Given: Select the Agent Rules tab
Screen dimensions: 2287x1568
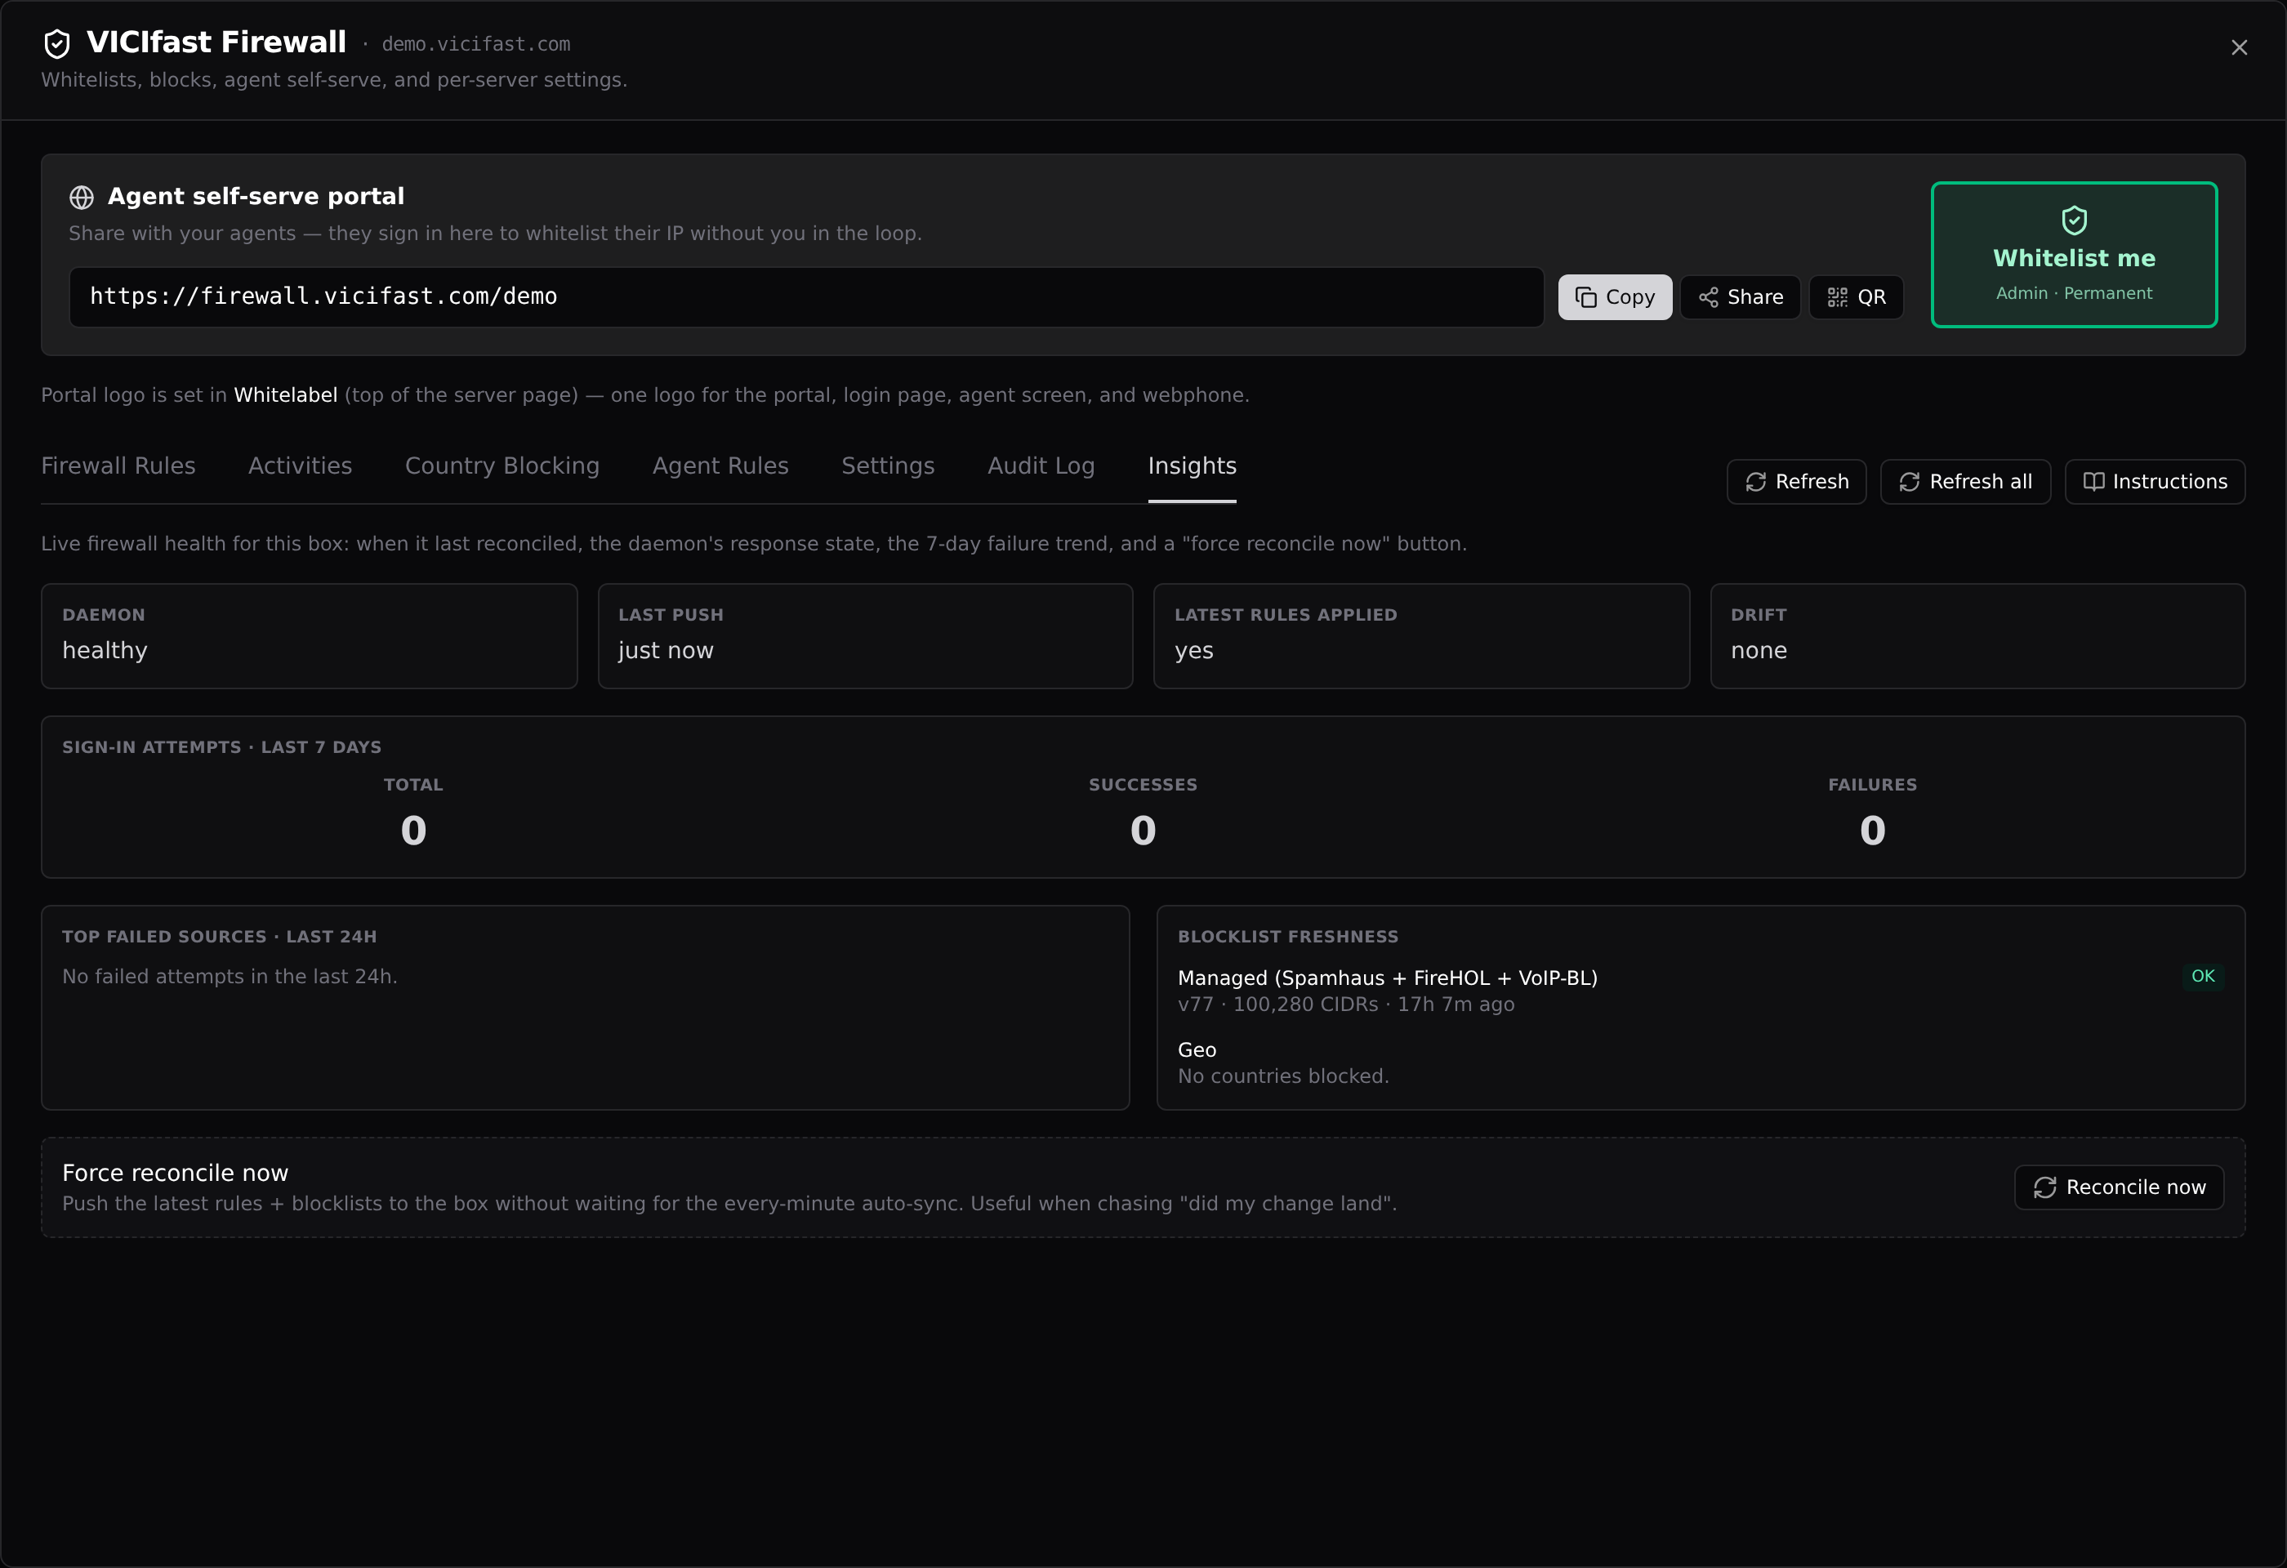Looking at the screenshot, I should [x=720, y=466].
